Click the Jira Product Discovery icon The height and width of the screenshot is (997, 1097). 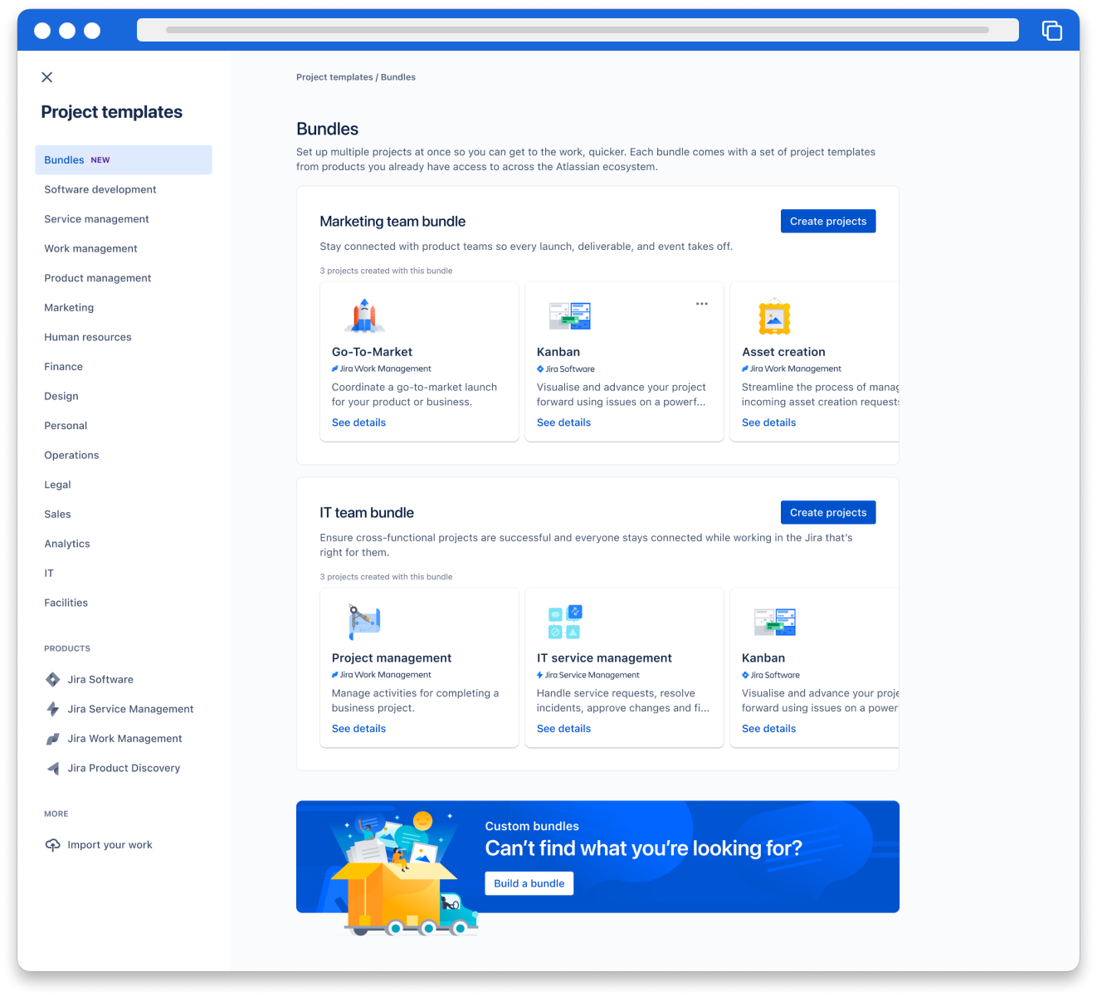point(53,768)
